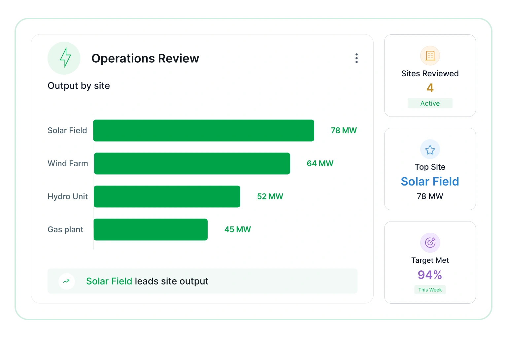Click the 94% target value
The width and height of the screenshot is (507, 338).
[430, 275]
